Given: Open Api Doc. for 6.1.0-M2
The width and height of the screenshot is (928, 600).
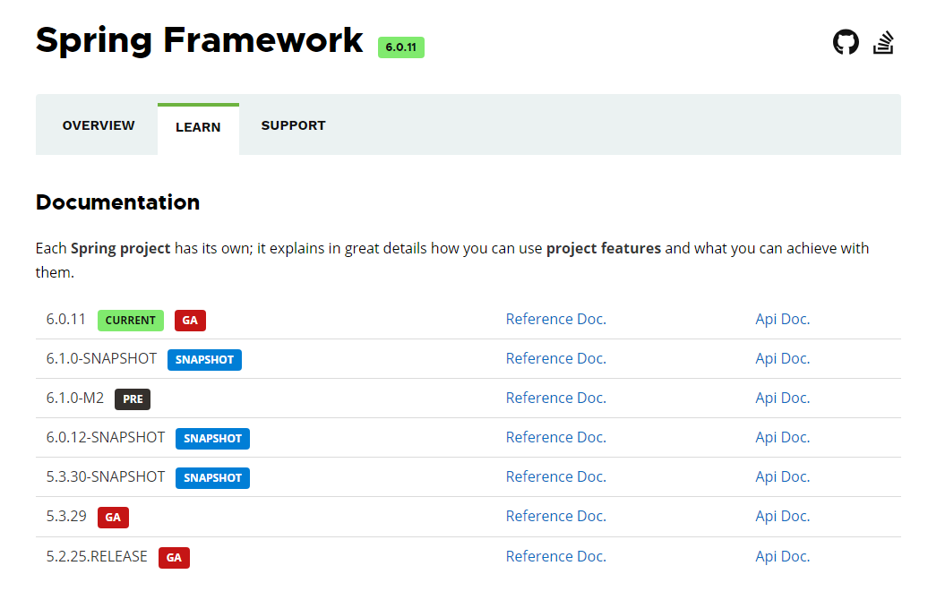Looking at the screenshot, I should coord(782,398).
